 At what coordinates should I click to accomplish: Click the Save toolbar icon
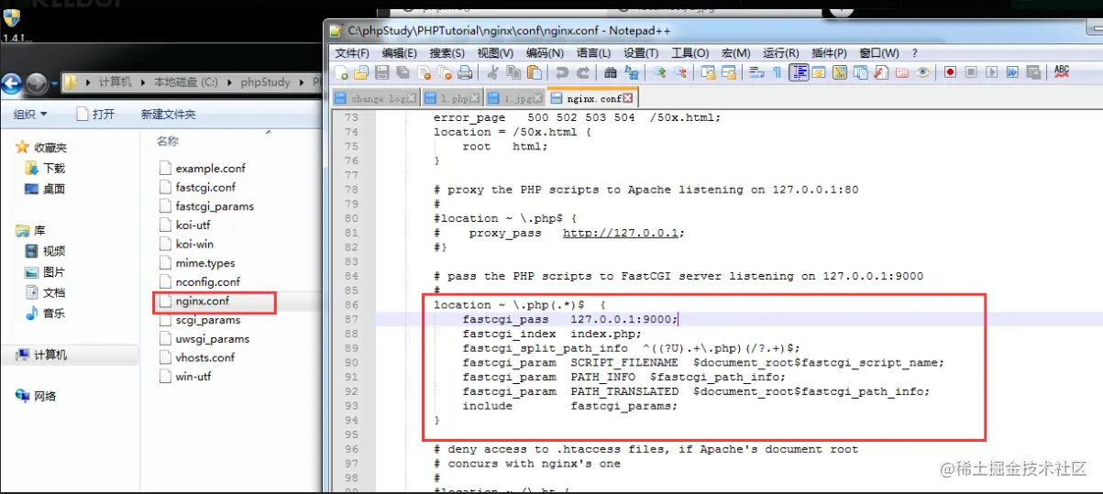click(381, 72)
